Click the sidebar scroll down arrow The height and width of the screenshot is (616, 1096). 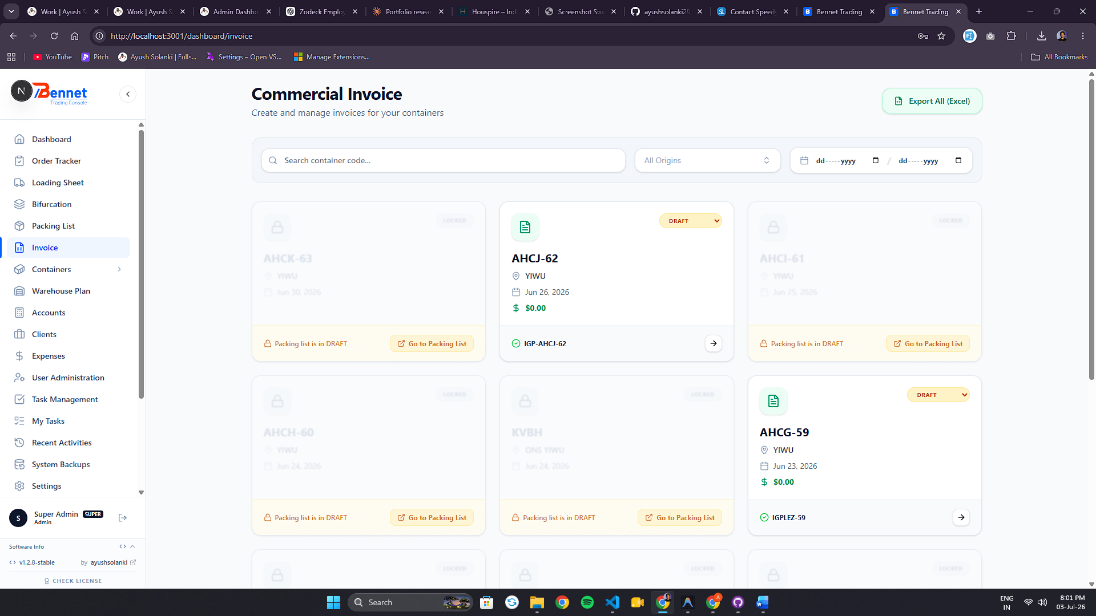coord(141,492)
